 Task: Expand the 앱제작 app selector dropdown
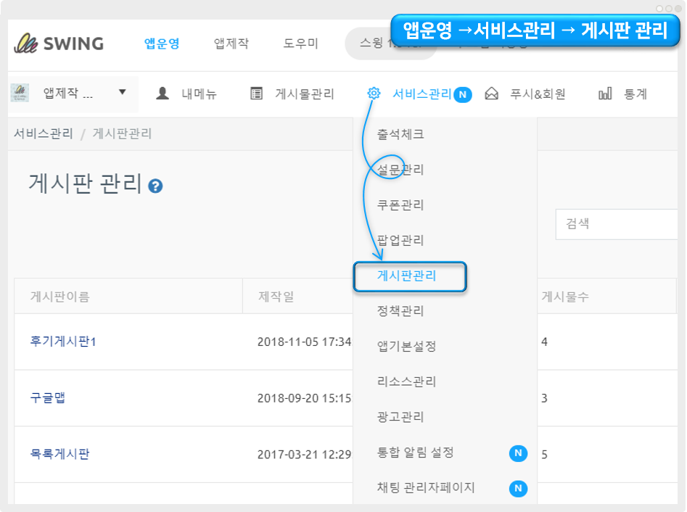coord(122,92)
